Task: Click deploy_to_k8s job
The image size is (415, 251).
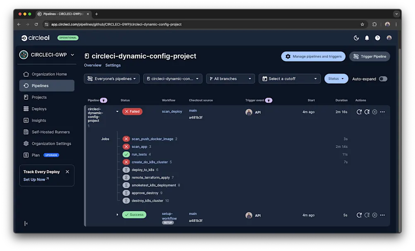Action: click(x=143, y=170)
